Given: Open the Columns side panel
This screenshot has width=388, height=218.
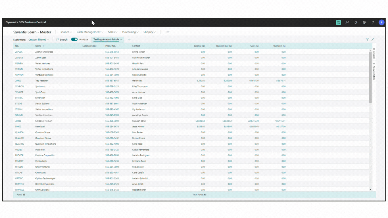Looking at the screenshot, I should pyautogui.click(x=374, y=53).
